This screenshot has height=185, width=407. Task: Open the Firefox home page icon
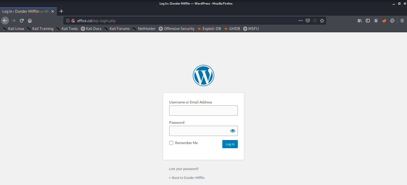pos(30,21)
